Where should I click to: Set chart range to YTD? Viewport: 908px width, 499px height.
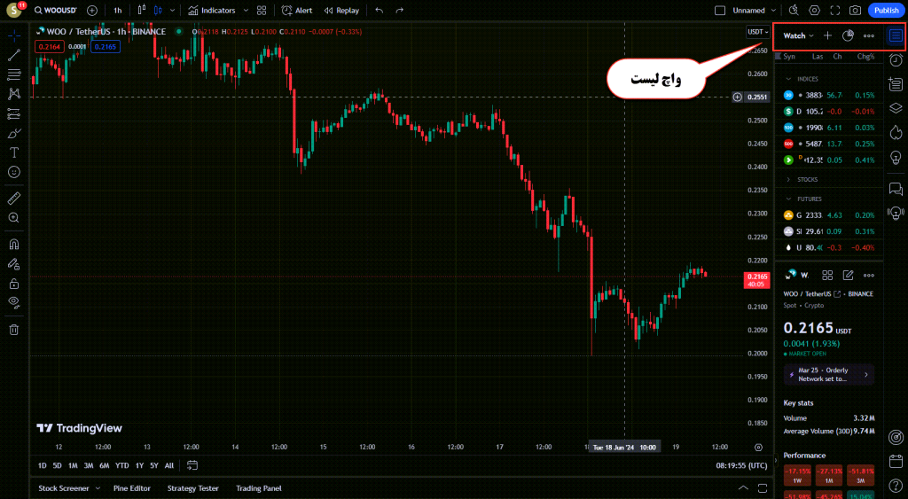pos(121,465)
